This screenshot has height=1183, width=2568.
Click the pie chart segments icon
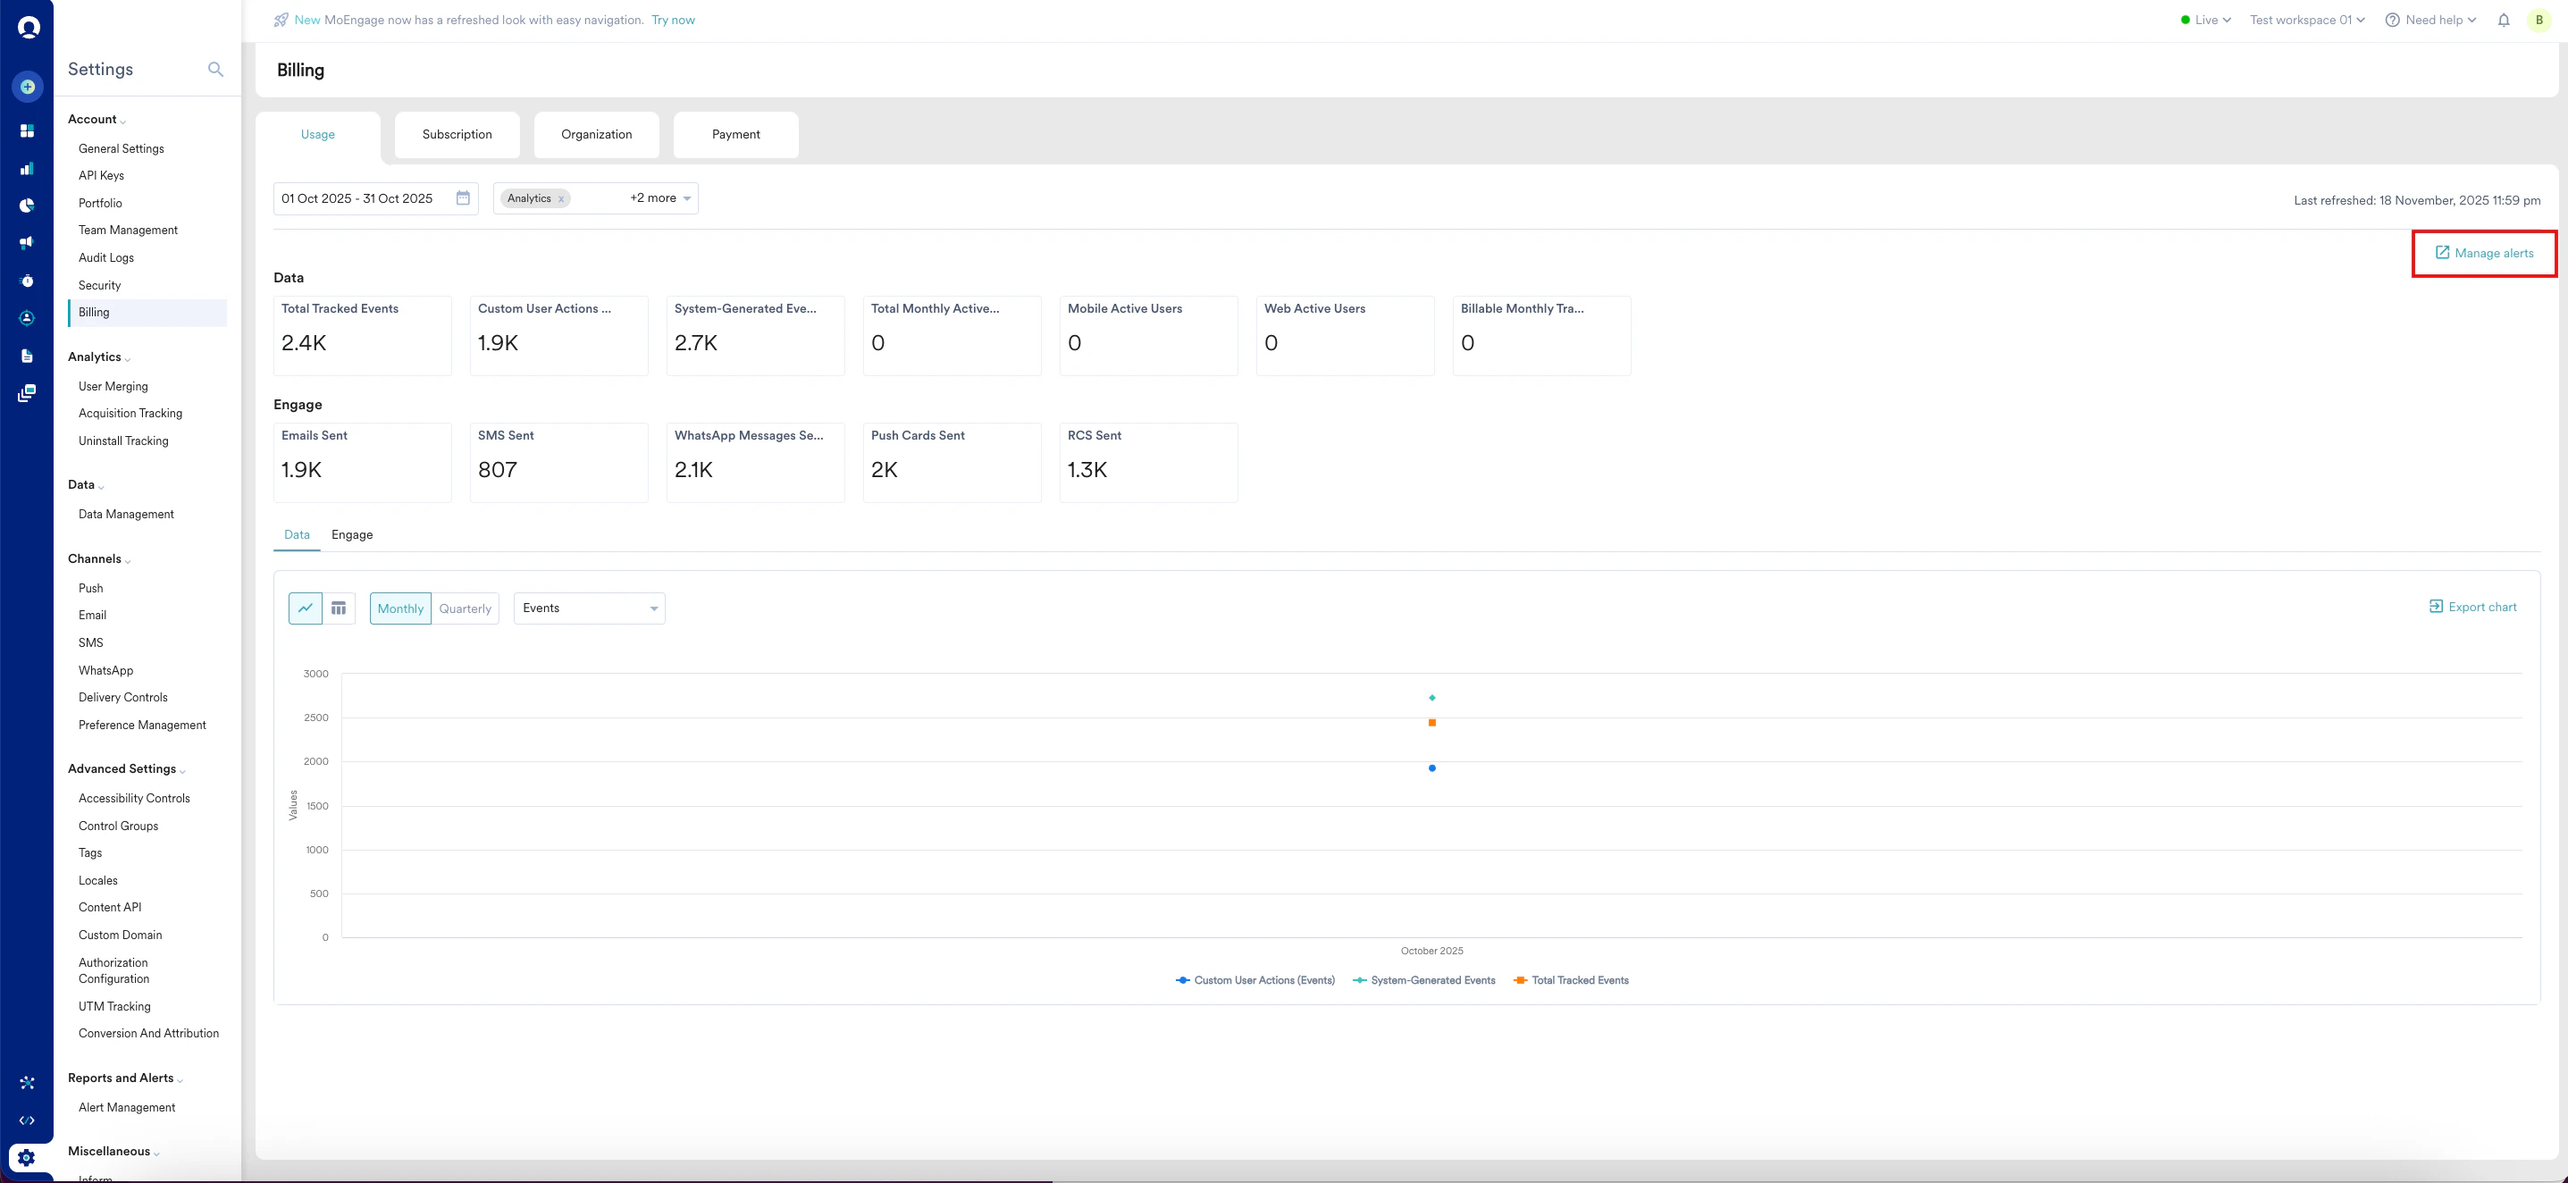point(27,206)
